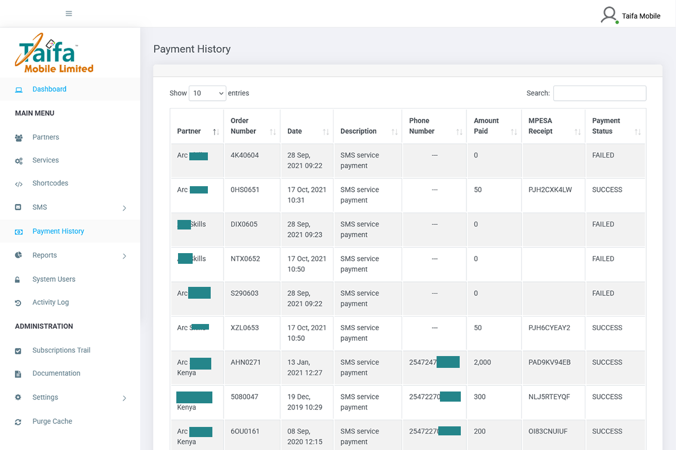Click inside the Search field
This screenshot has width=676, height=450.
point(599,93)
